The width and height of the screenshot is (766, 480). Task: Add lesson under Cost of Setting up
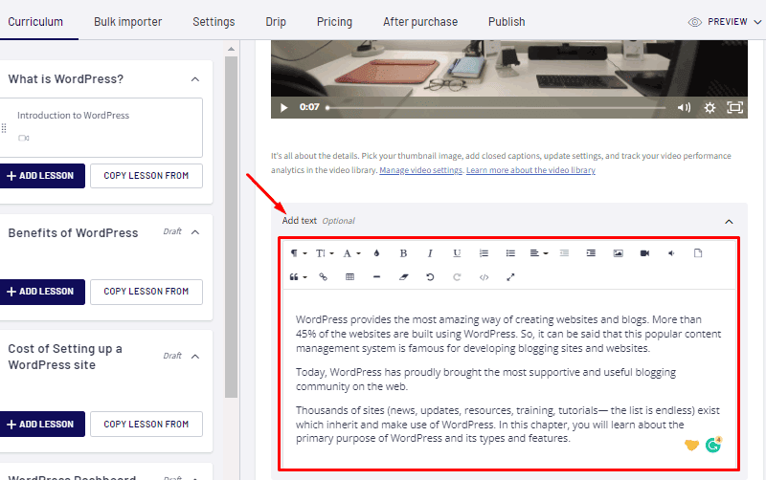point(42,424)
